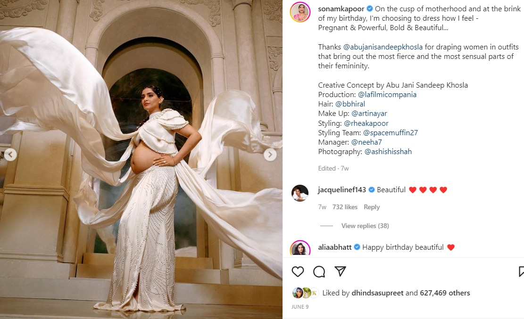
Task: Go to the previous photo arrow
Action: [10, 155]
